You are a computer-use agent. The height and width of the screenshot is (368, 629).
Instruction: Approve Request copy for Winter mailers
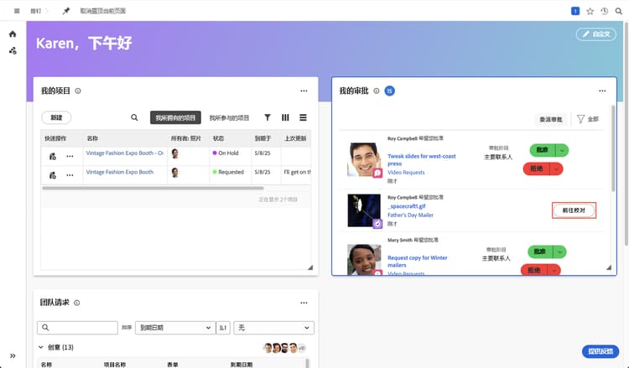(x=540, y=251)
